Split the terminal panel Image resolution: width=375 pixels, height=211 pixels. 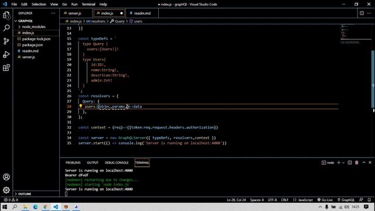(350, 162)
